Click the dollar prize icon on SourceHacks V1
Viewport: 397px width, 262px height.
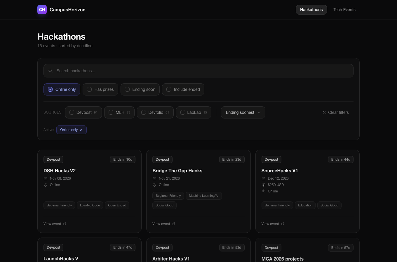point(264,185)
